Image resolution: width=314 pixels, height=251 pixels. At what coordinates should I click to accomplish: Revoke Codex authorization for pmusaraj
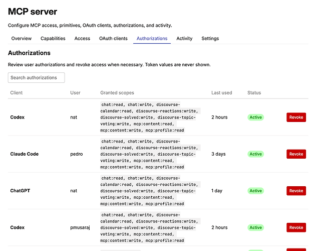(x=296, y=227)
